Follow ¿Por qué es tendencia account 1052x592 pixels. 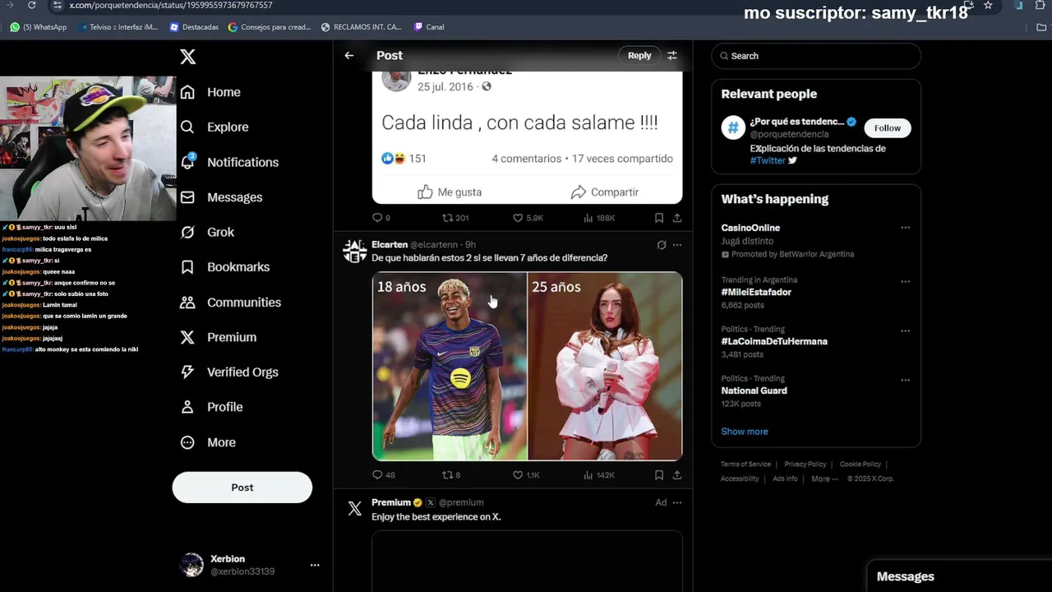tap(888, 127)
